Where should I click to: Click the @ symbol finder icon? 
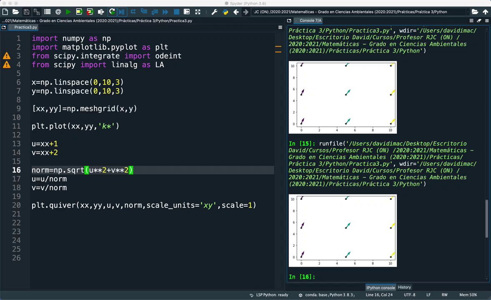coord(58,12)
